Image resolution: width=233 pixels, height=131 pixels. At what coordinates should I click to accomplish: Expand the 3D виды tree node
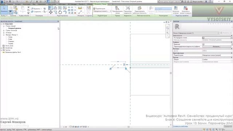click(4, 33)
